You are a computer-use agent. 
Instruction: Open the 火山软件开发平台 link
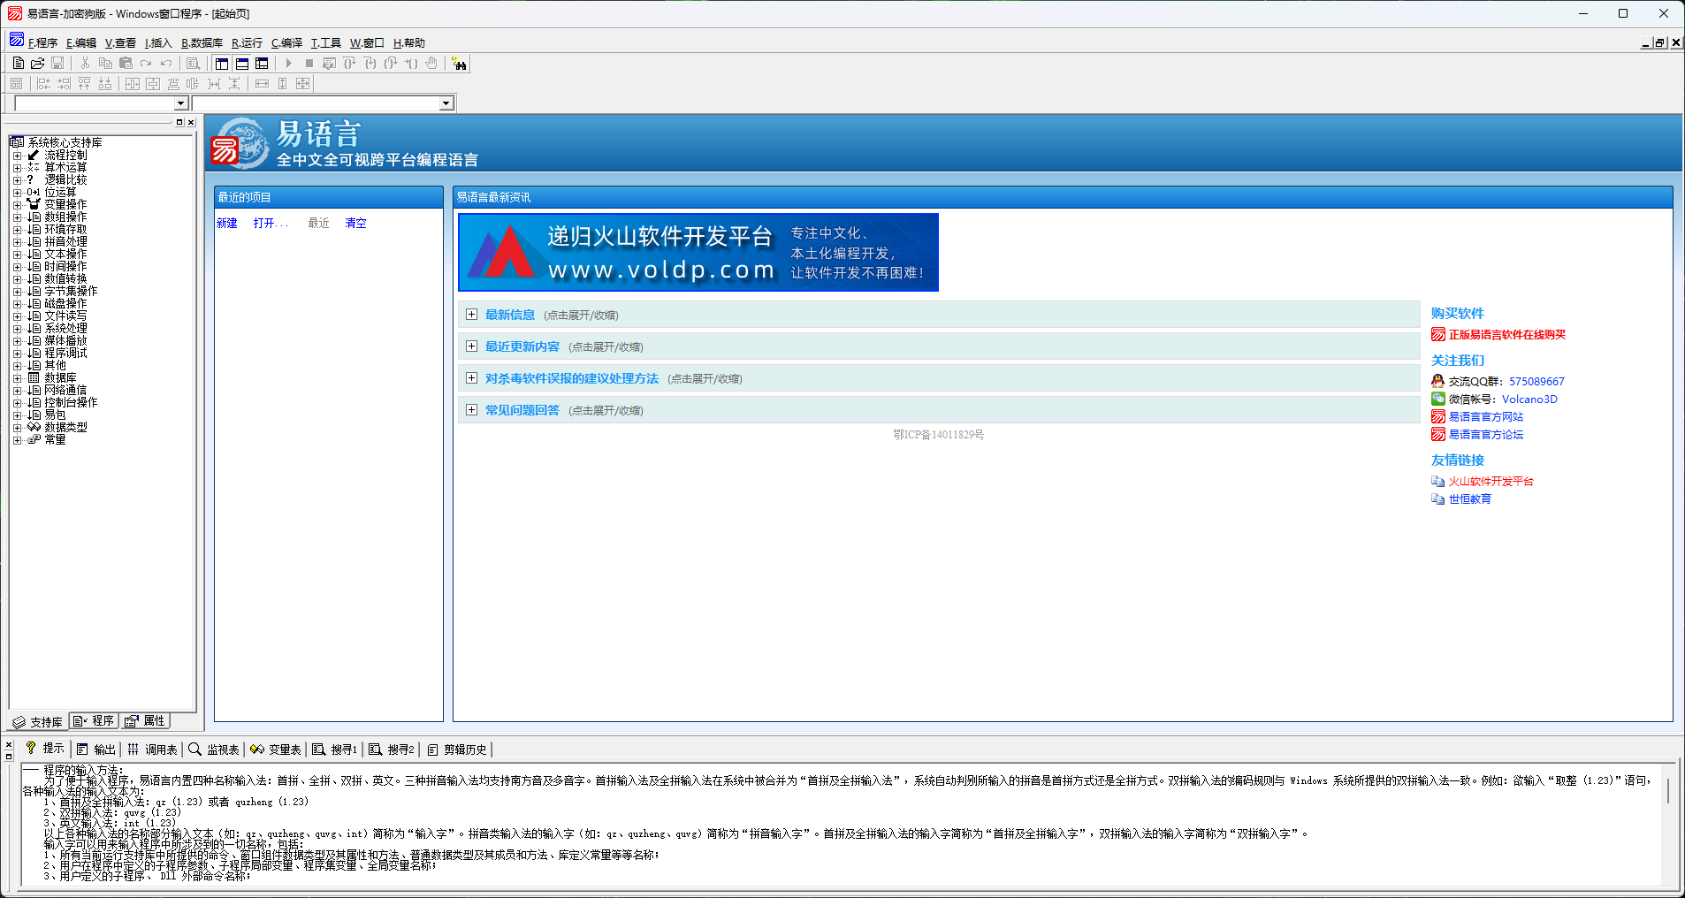coord(1491,482)
